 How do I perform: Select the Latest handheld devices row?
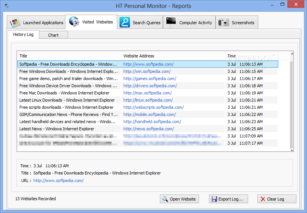148,122
